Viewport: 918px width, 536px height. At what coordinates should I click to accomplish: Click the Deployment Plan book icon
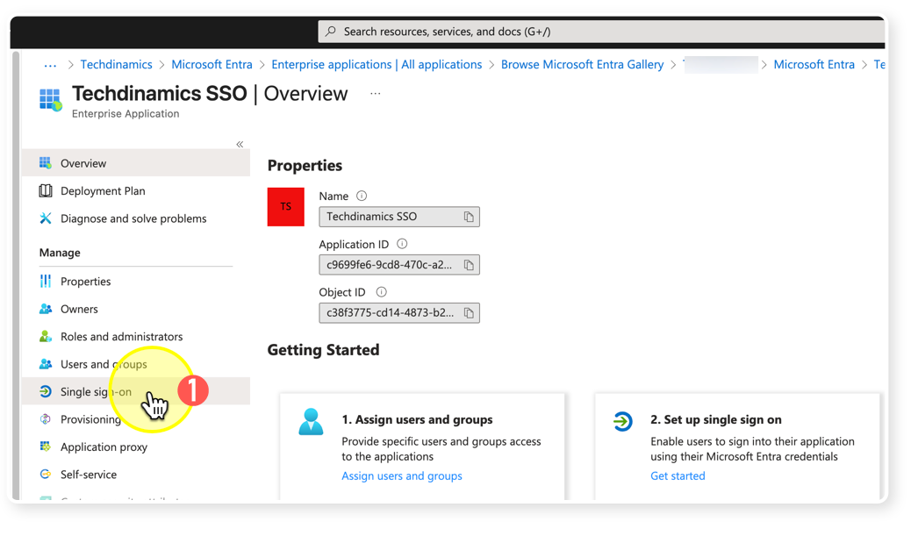pos(45,190)
